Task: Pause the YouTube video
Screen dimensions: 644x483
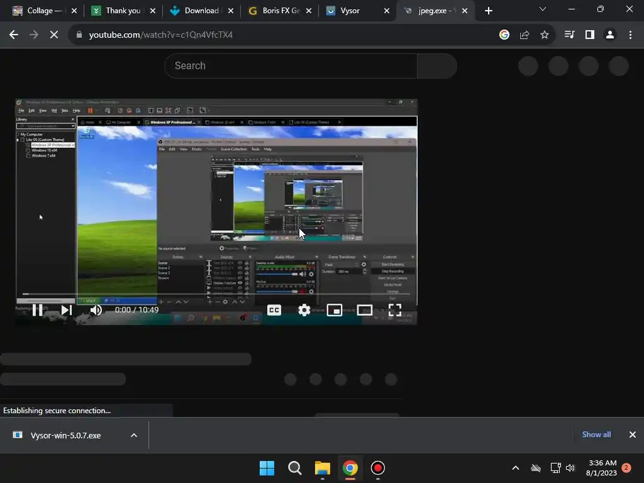Action: 37,310
